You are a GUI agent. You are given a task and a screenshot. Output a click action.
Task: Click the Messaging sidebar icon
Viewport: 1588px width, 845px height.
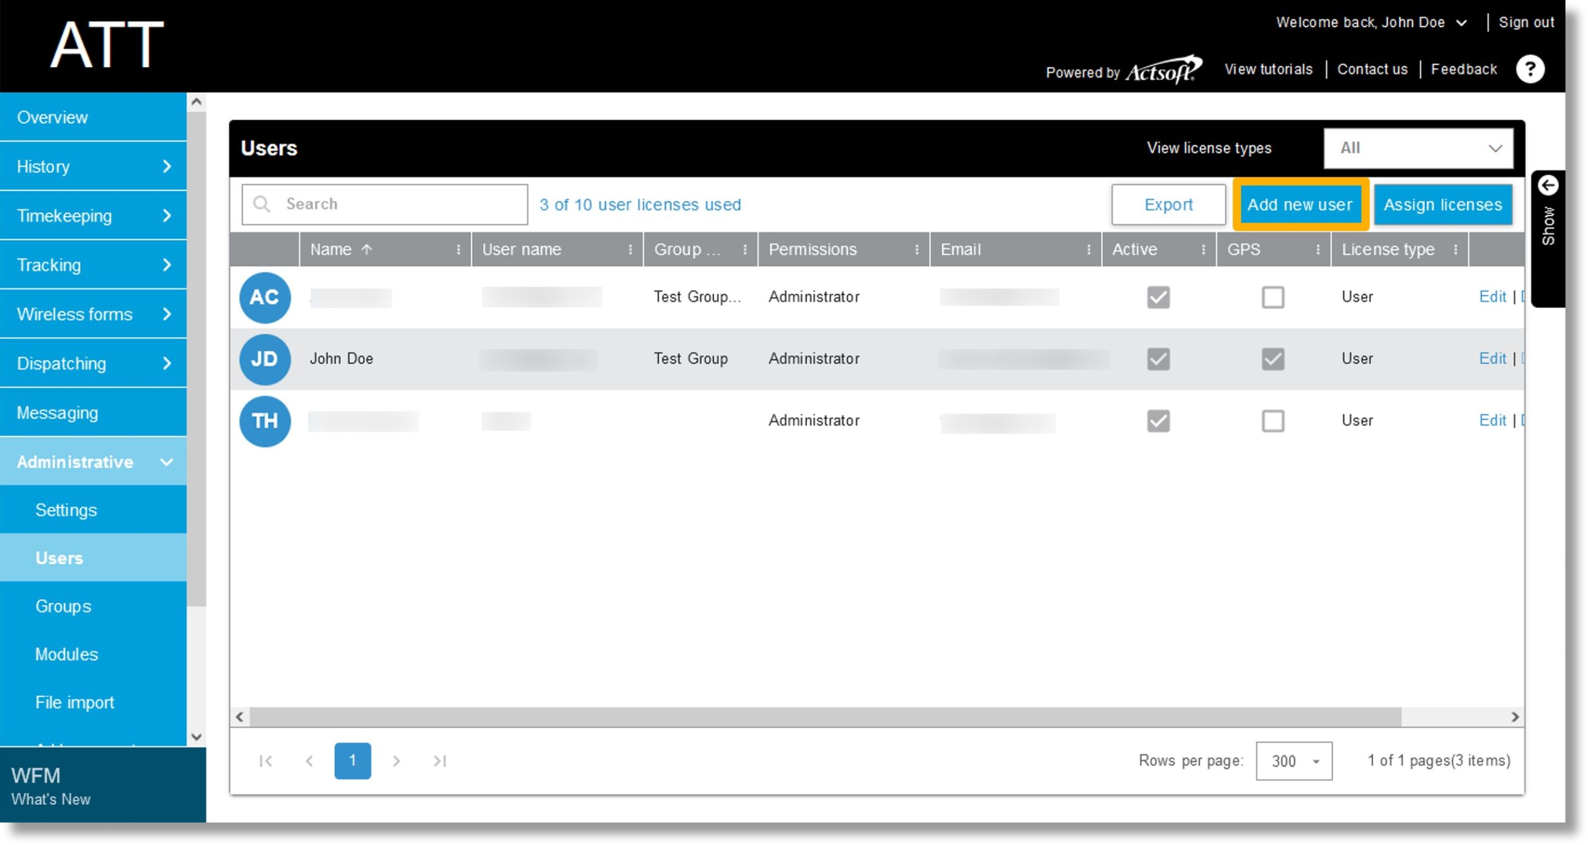tap(94, 412)
